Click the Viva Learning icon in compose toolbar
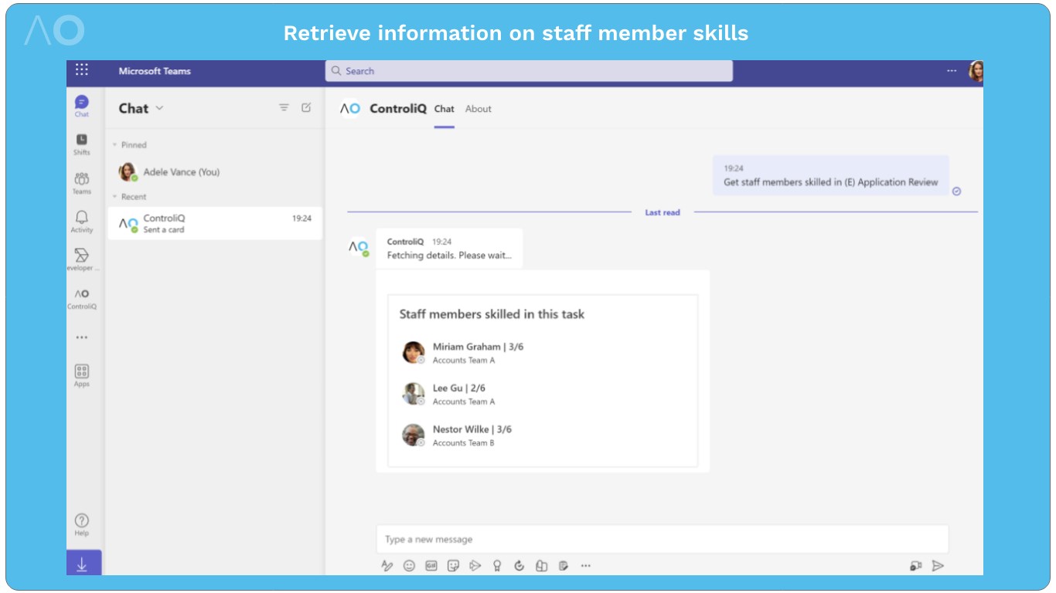The width and height of the screenshot is (1056, 593). coord(542,566)
